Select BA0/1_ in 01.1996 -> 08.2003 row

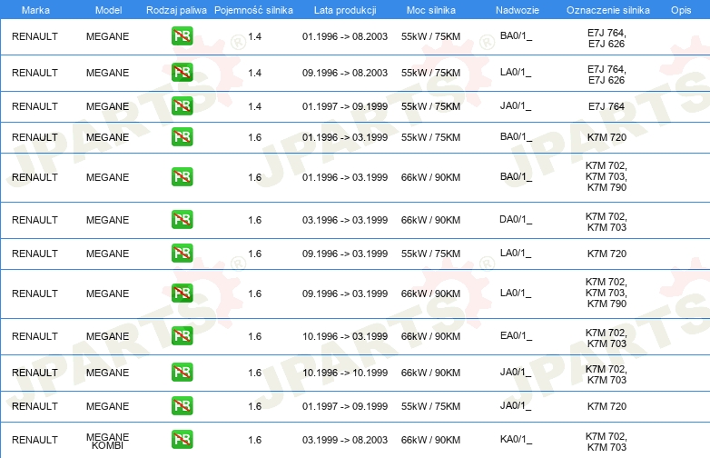tap(517, 36)
